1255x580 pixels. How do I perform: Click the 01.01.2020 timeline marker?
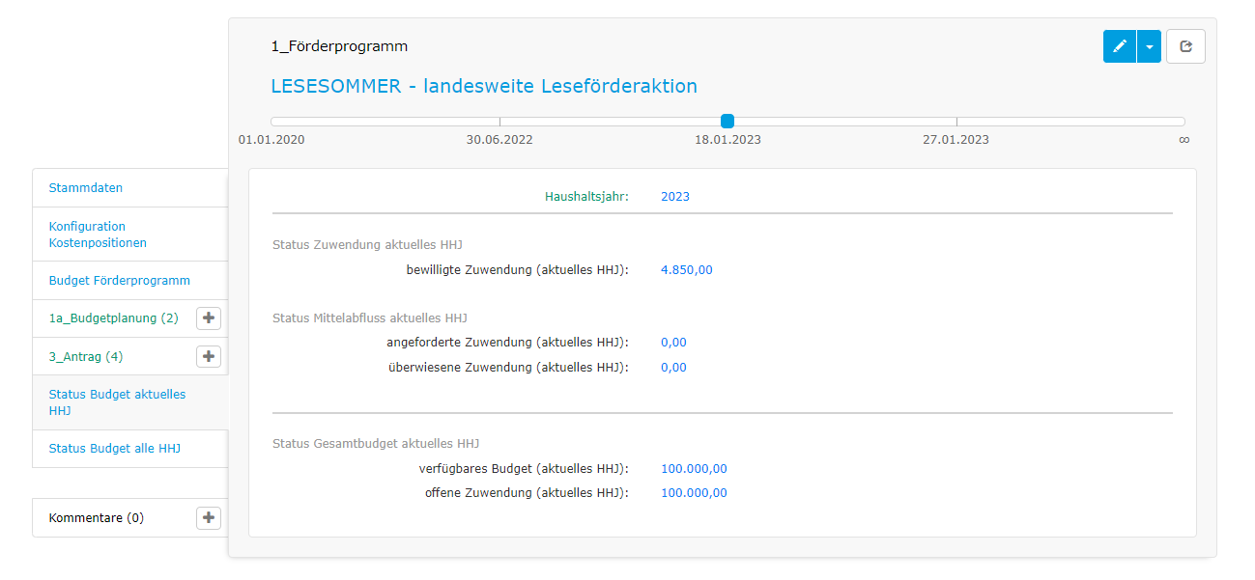point(271,139)
